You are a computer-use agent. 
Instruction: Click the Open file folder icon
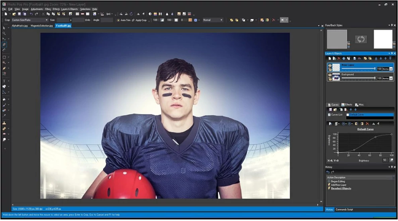[x=14, y=14]
